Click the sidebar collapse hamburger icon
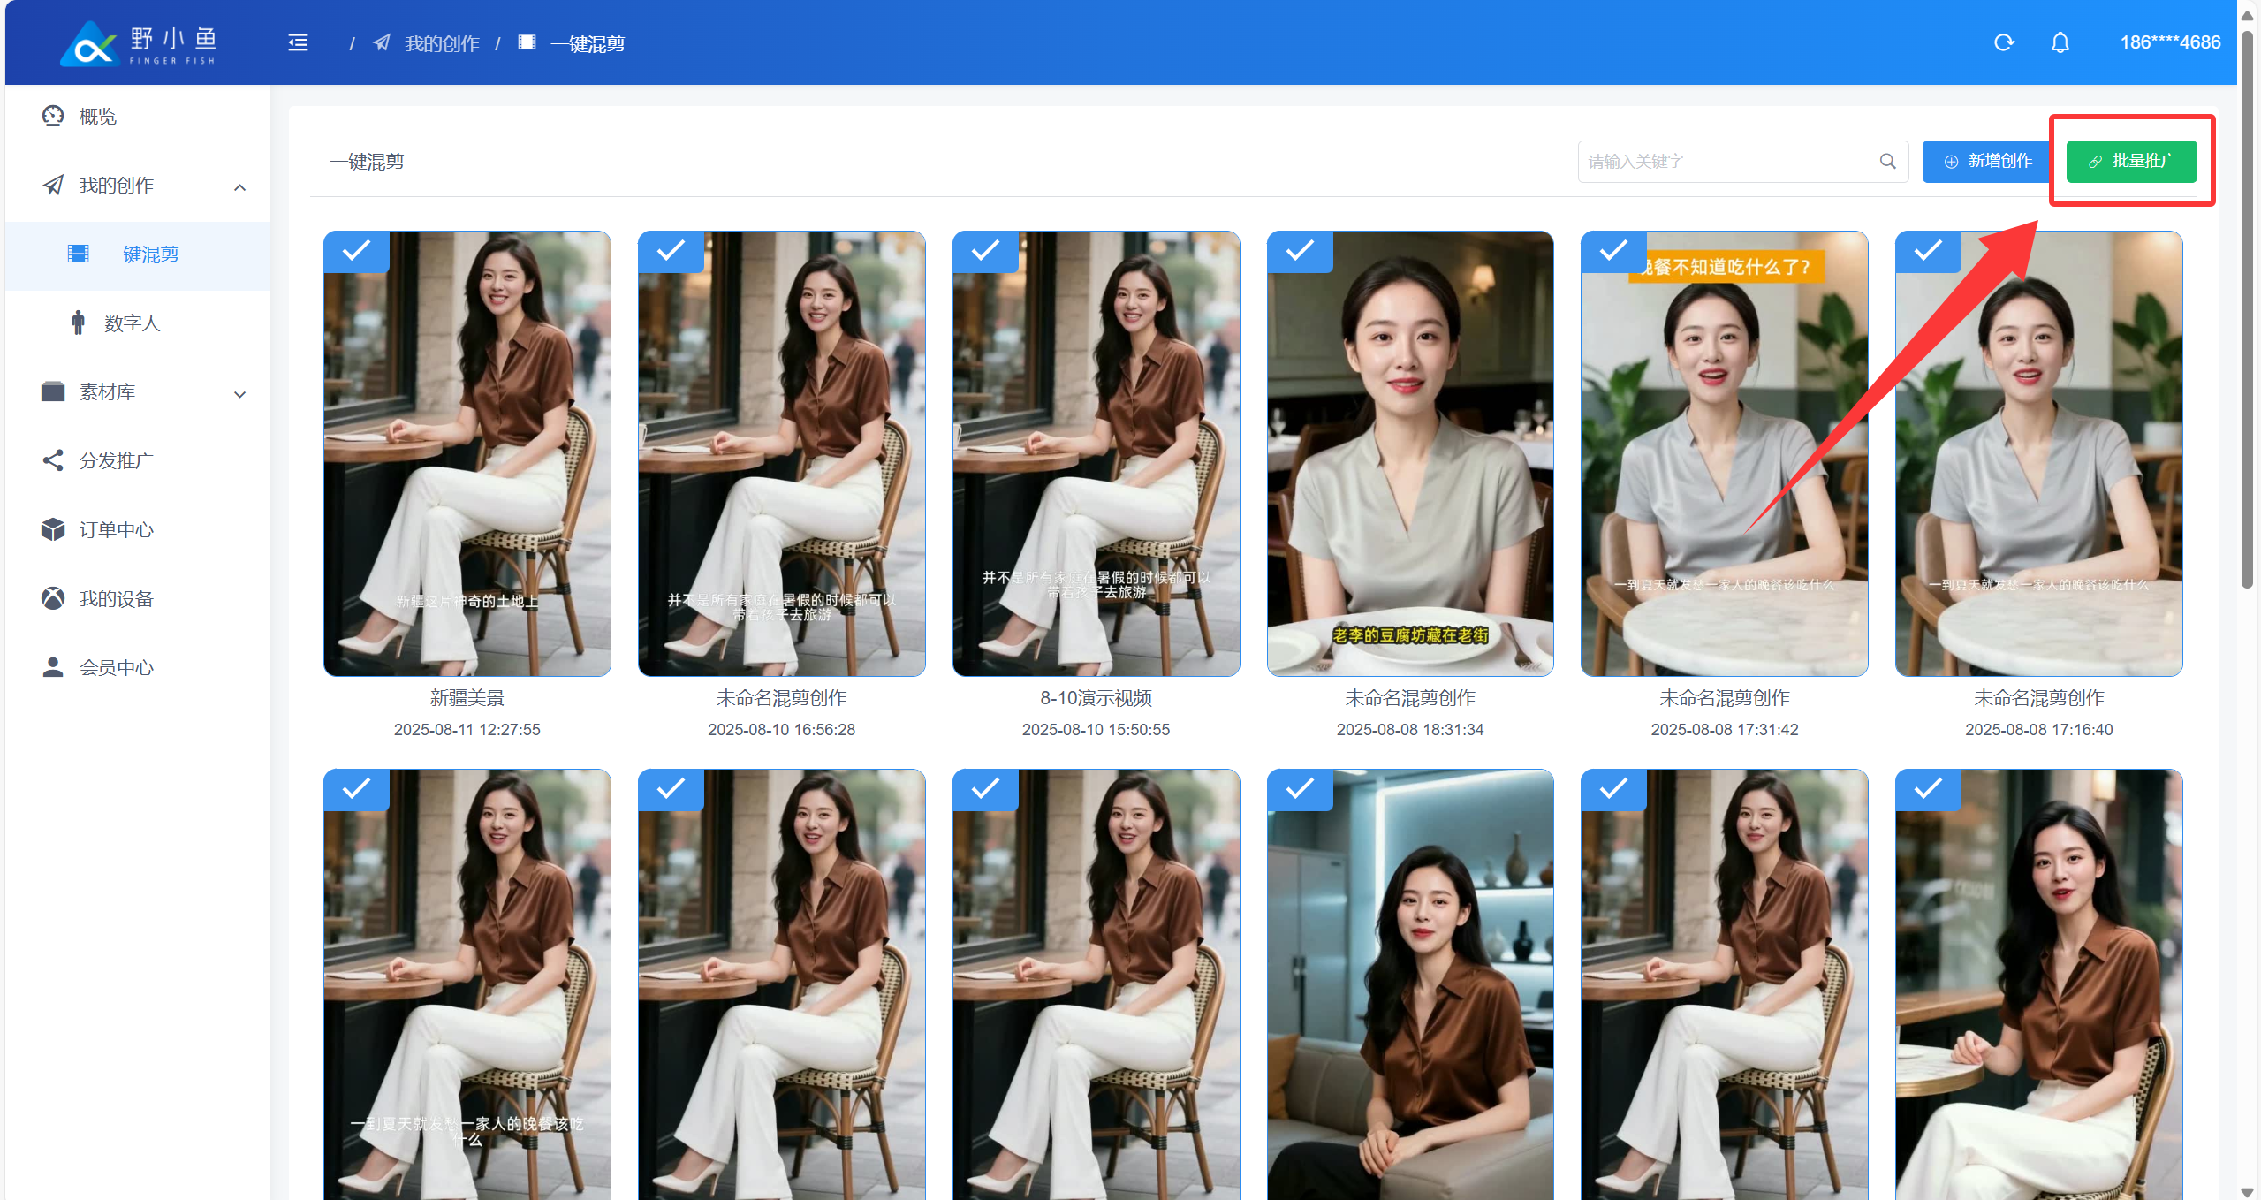2261x1200 pixels. pyautogui.click(x=298, y=42)
